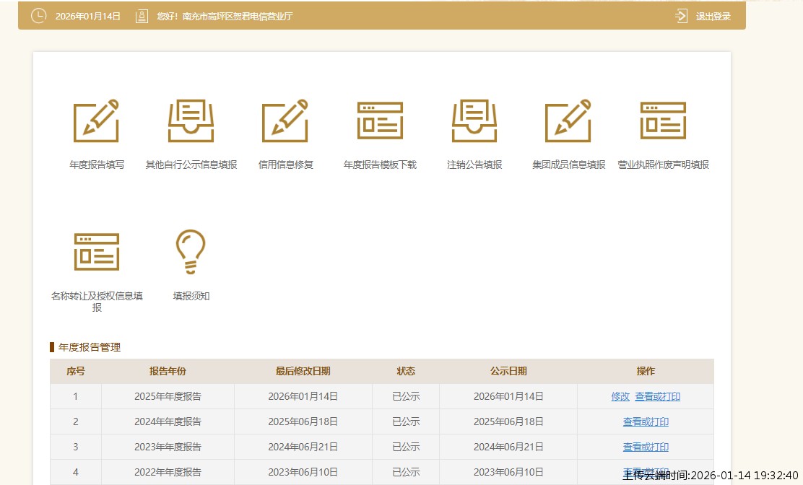Screen dimensions: 803x485
Task: Click the 名称转让及授权信息填报 icon
Action: (97, 252)
